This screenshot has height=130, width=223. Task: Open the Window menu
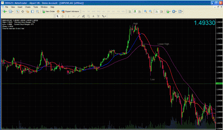44,7
